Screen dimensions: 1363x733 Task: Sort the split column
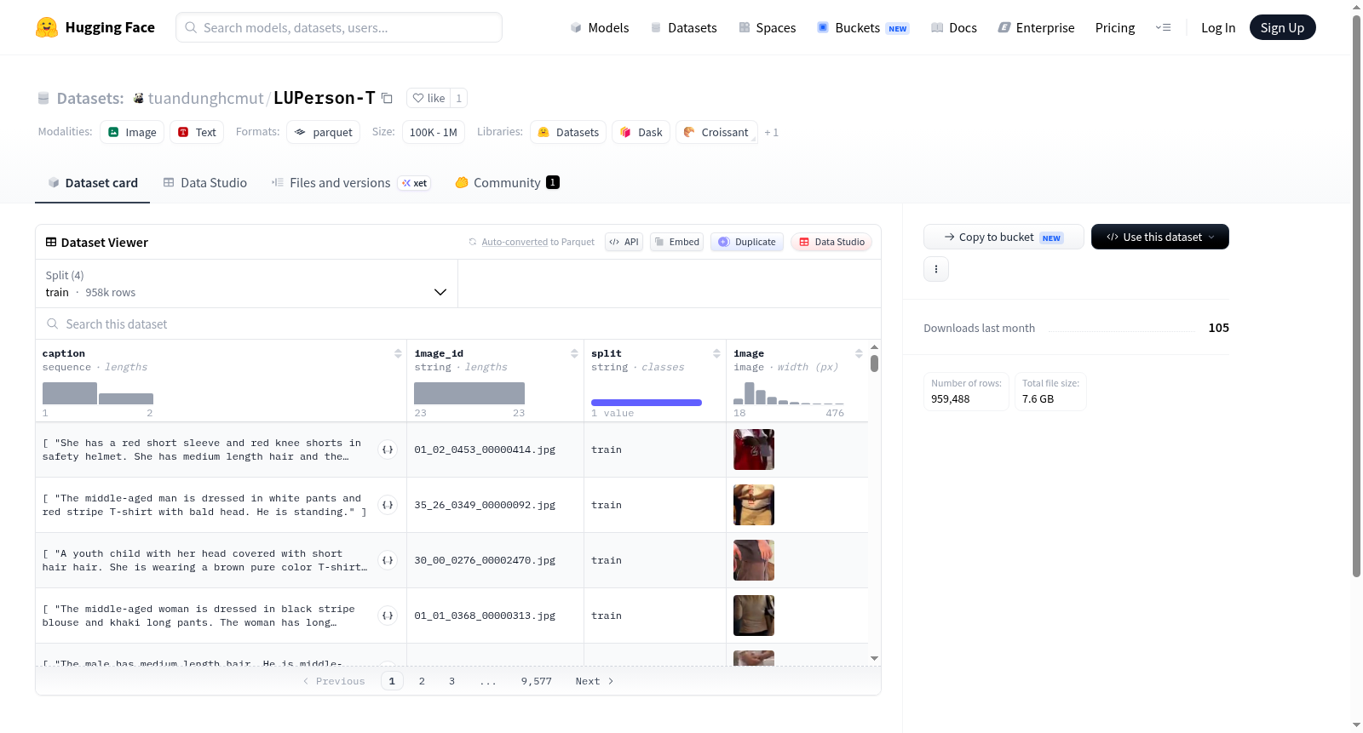(716, 353)
